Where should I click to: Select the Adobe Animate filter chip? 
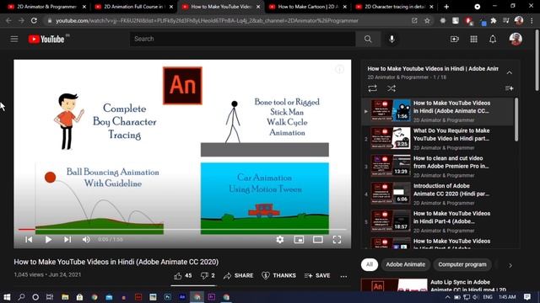pos(405,264)
